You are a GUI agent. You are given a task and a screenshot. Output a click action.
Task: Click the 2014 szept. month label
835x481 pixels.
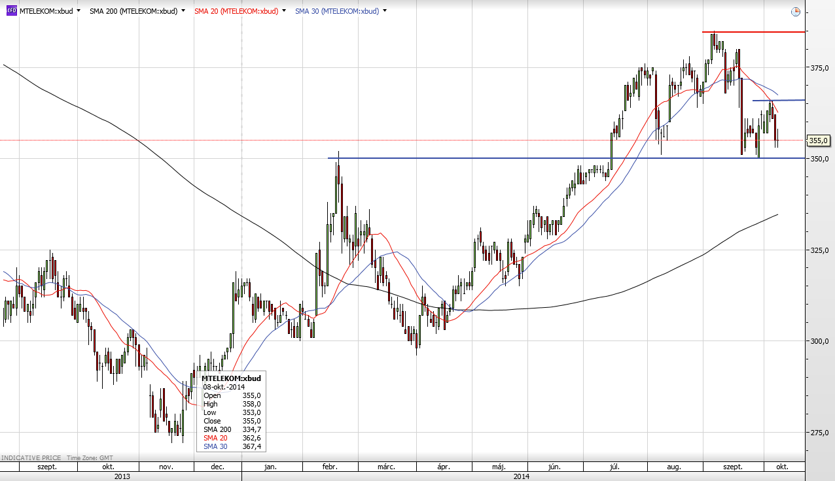click(732, 467)
